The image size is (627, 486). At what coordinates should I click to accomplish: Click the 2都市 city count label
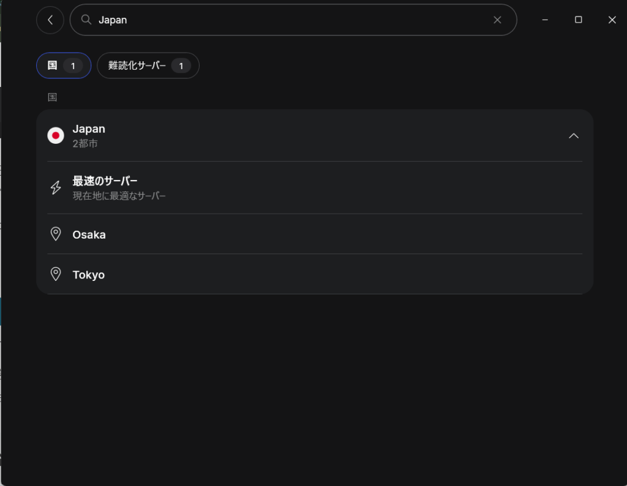click(x=85, y=143)
